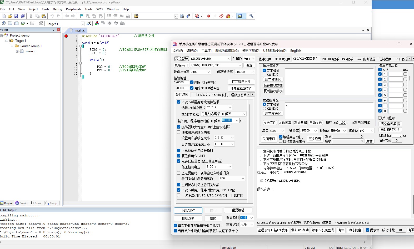Toggle 清除EEPROM缓冲区 checkbox
Image resolution: width=414 pixels, height=249 pixels.
click(x=192, y=88)
